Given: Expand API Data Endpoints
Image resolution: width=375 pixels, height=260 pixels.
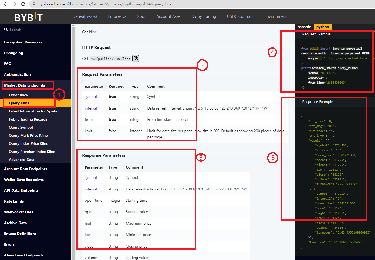Looking at the screenshot, I should pos(21,190).
